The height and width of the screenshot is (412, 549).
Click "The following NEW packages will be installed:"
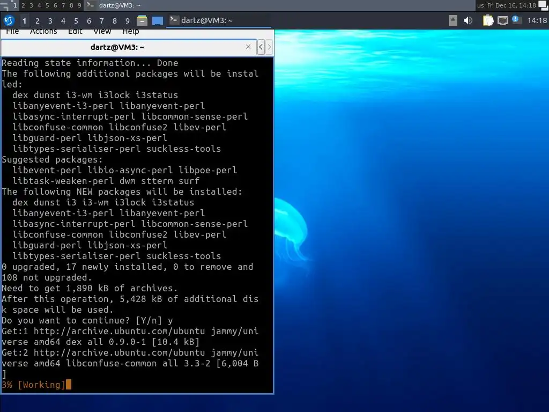coord(122,192)
